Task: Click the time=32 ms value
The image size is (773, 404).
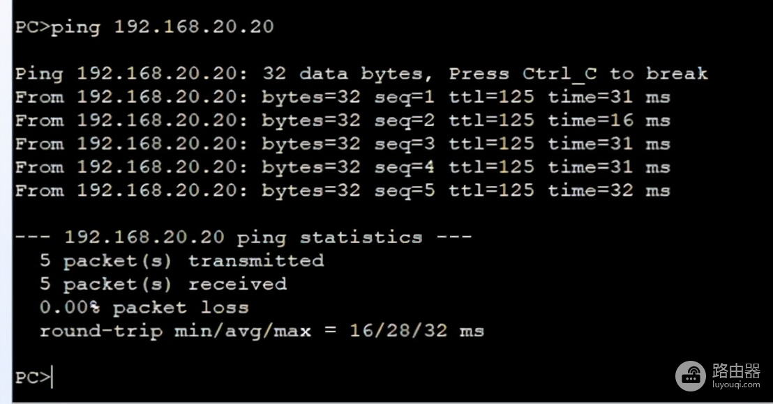Action: [608, 191]
